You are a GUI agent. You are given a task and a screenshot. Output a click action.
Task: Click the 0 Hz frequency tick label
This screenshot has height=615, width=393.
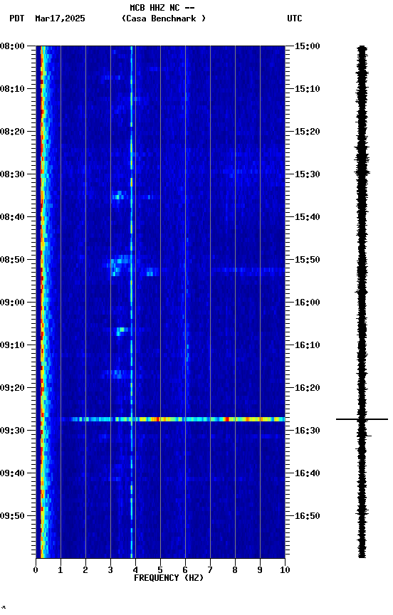[x=36, y=570]
